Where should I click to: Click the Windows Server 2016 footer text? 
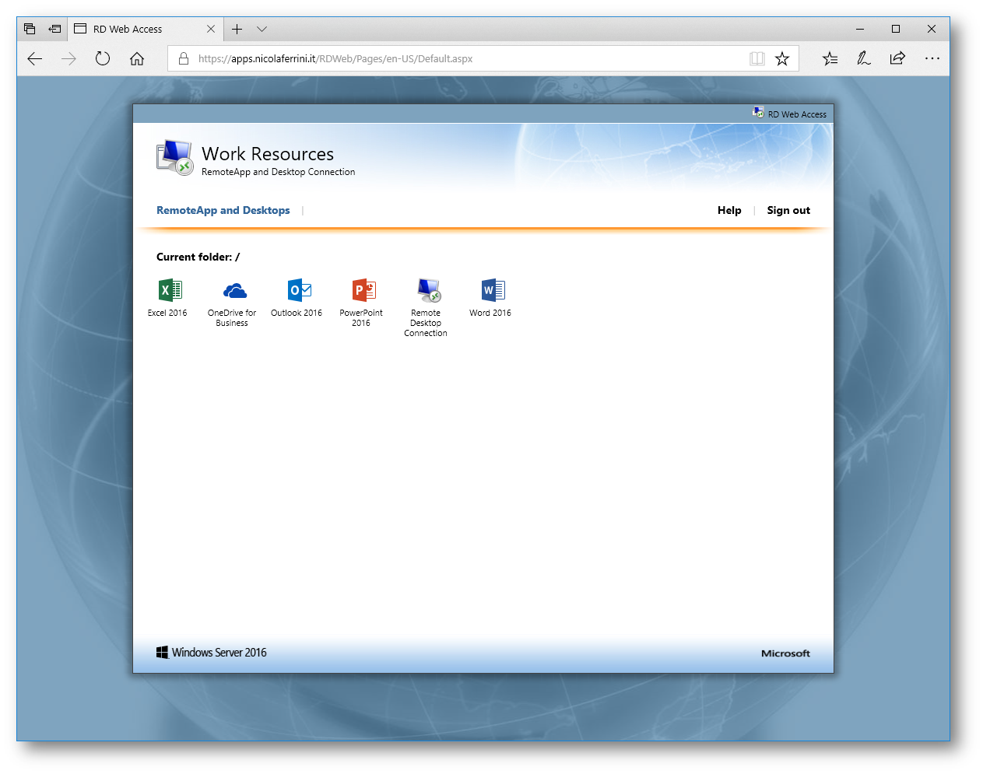[x=219, y=653]
